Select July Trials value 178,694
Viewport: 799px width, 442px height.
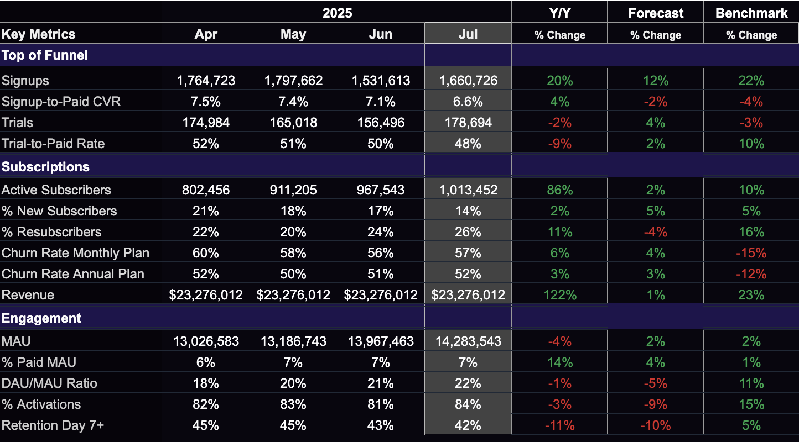click(468, 123)
